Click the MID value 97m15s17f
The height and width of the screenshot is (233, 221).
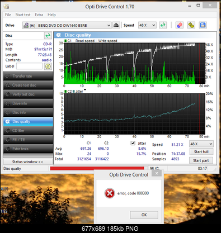43,49
